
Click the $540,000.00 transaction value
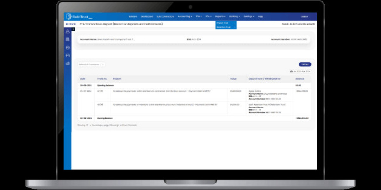coord(235,91)
